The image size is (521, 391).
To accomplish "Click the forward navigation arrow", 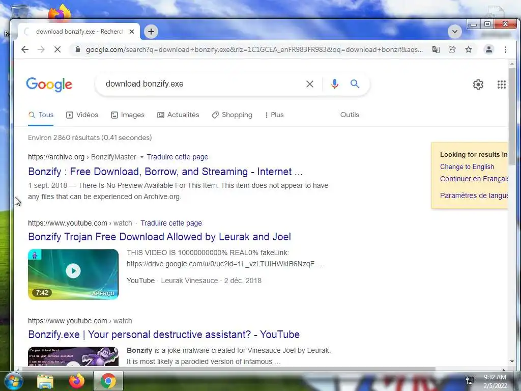I will point(41,49).
